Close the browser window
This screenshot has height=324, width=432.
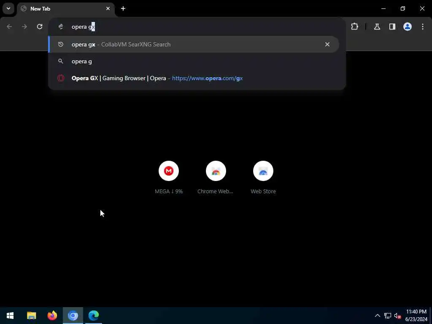(422, 8)
